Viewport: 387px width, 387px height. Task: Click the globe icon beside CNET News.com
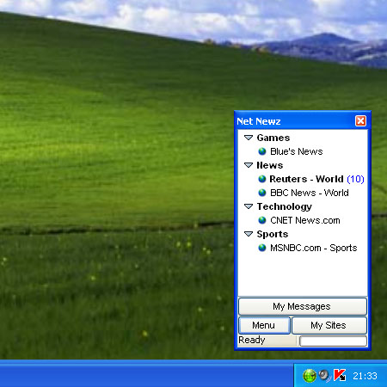pyautogui.click(x=262, y=220)
